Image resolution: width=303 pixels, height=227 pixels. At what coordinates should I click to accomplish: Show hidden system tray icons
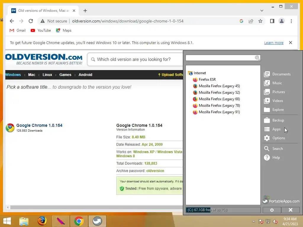click(254, 221)
